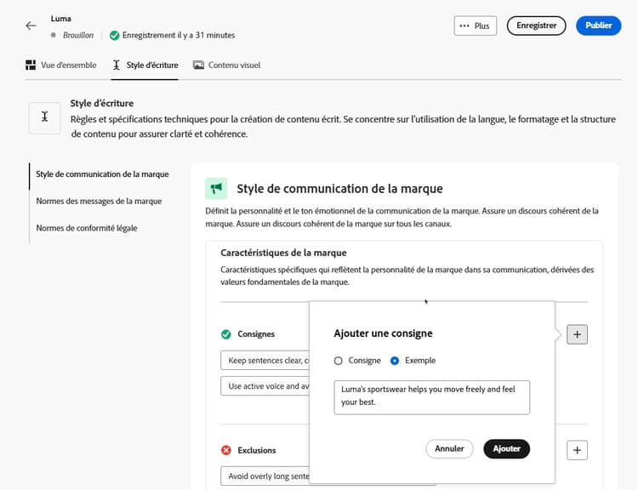Image resolution: width=638 pixels, height=490 pixels.
Task: Switch to the Vue d'ensemble tab
Action: tap(61, 66)
